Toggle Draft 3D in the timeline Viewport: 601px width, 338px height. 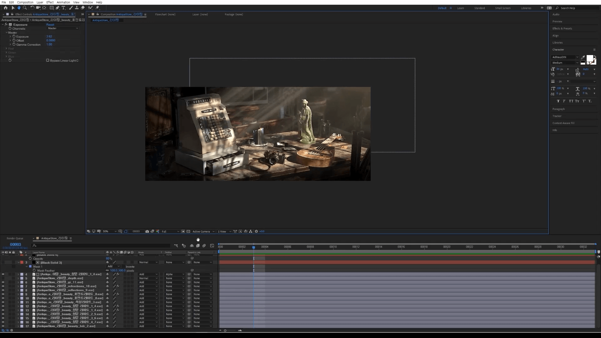point(184,246)
